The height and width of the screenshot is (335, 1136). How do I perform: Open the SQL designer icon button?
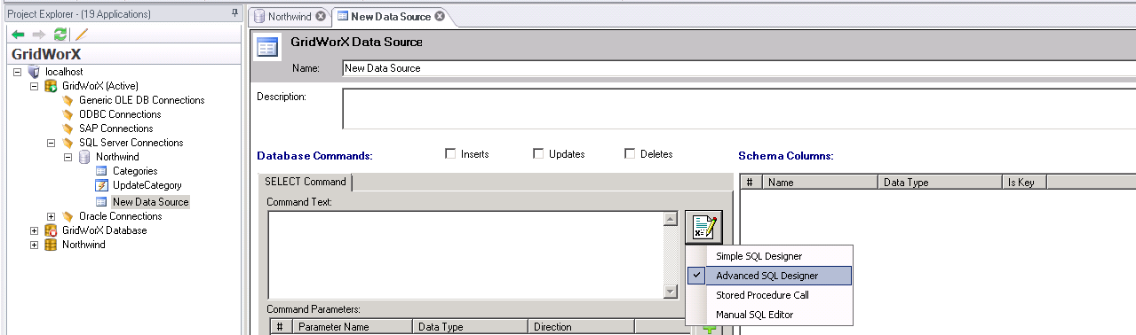coord(703,227)
